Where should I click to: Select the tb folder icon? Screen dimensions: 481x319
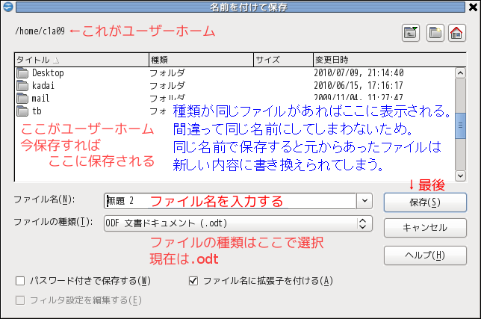coord(22,111)
